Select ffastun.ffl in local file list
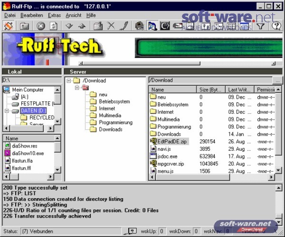The image size is (285, 237). [21, 168]
